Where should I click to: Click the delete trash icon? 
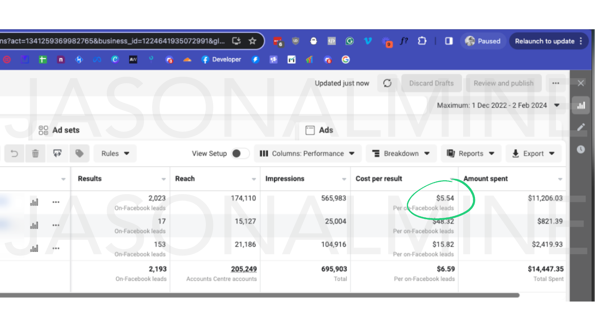pyautogui.click(x=35, y=154)
